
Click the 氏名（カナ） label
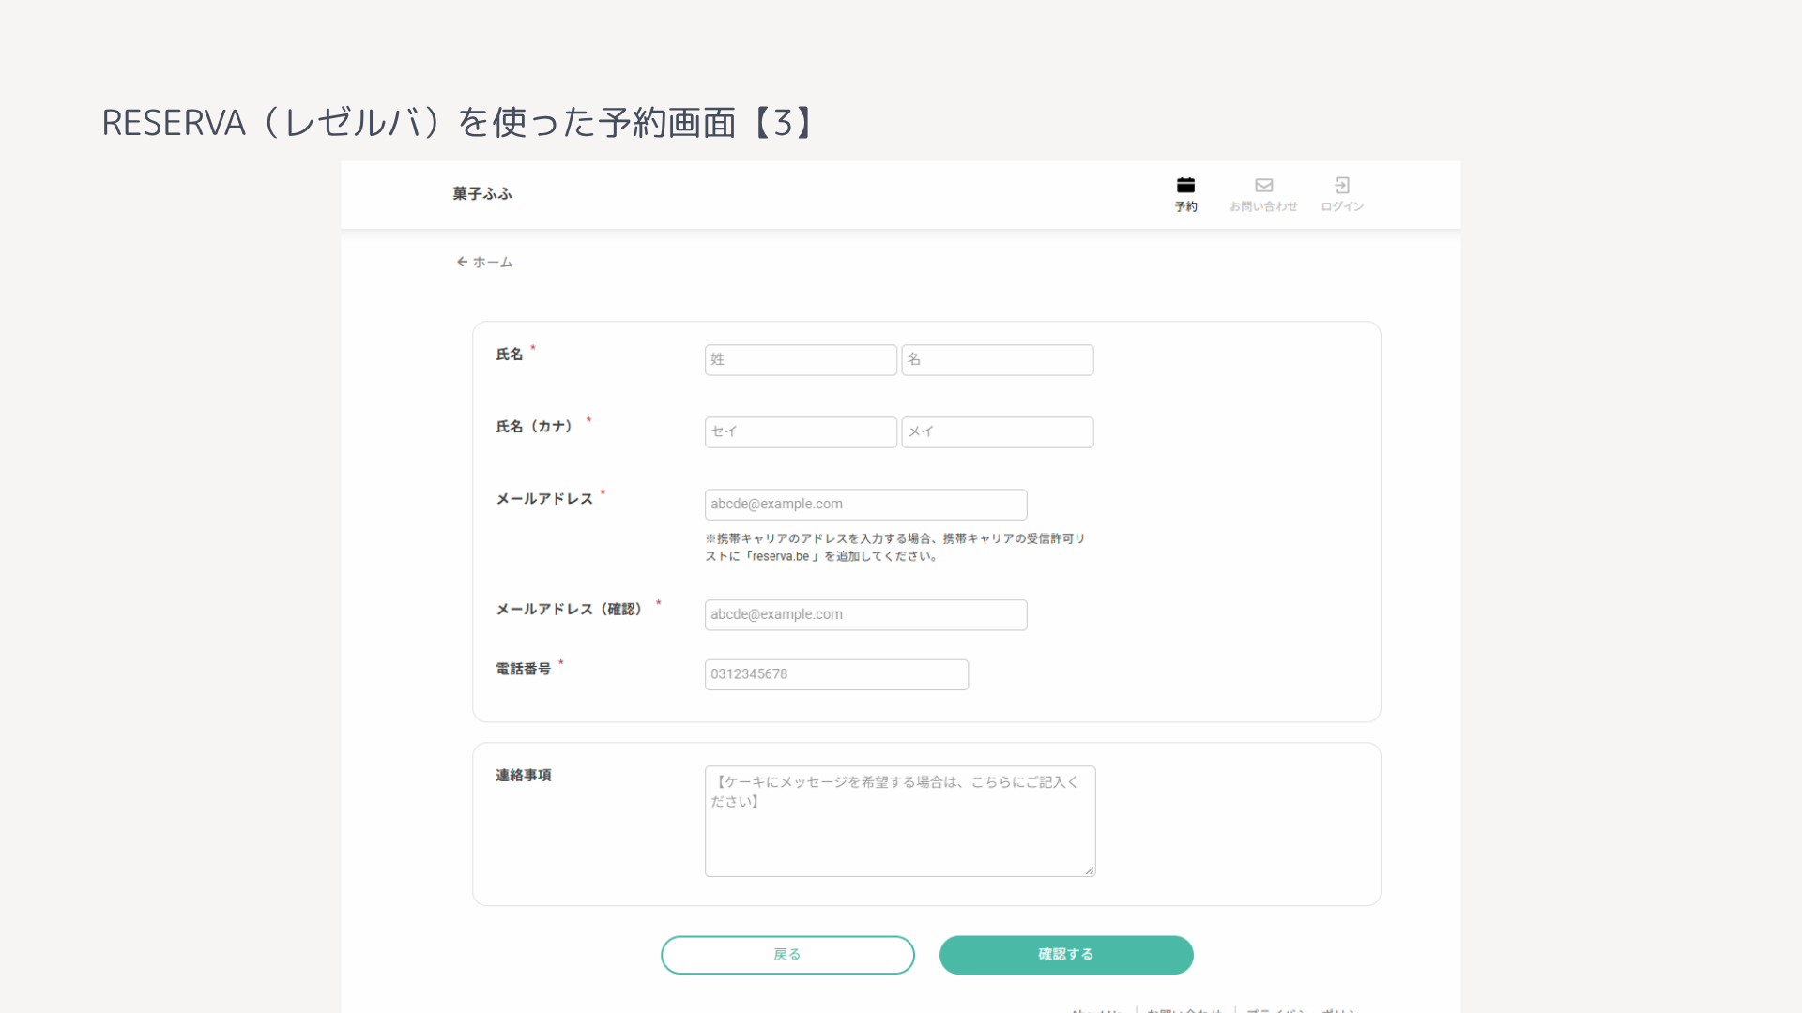[x=534, y=427]
